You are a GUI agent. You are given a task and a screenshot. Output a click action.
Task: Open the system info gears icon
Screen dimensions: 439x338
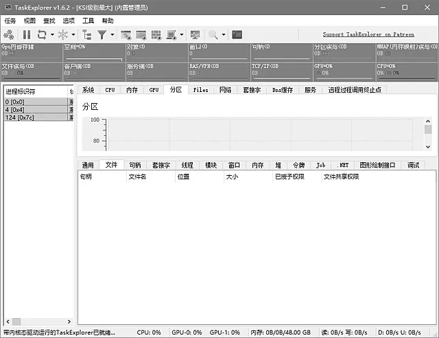9,35
